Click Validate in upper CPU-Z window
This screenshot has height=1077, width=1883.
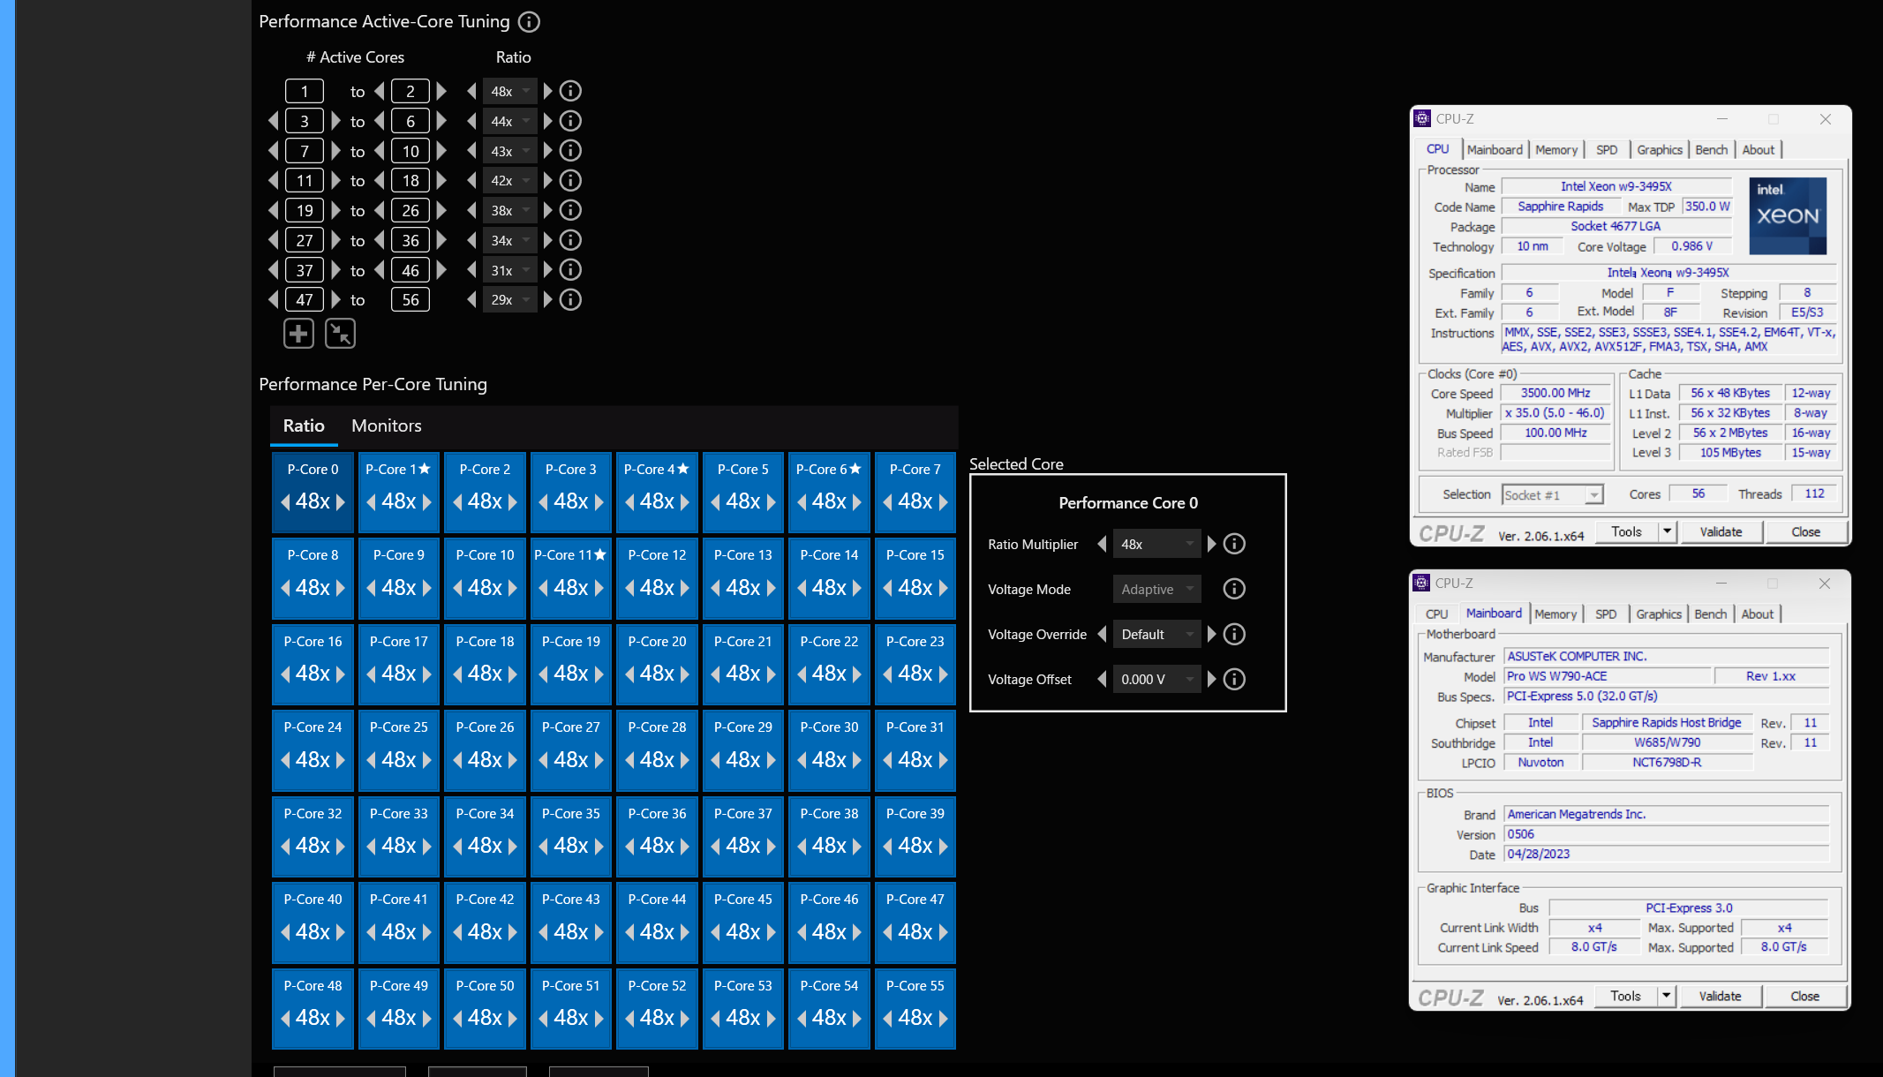[x=1721, y=531]
